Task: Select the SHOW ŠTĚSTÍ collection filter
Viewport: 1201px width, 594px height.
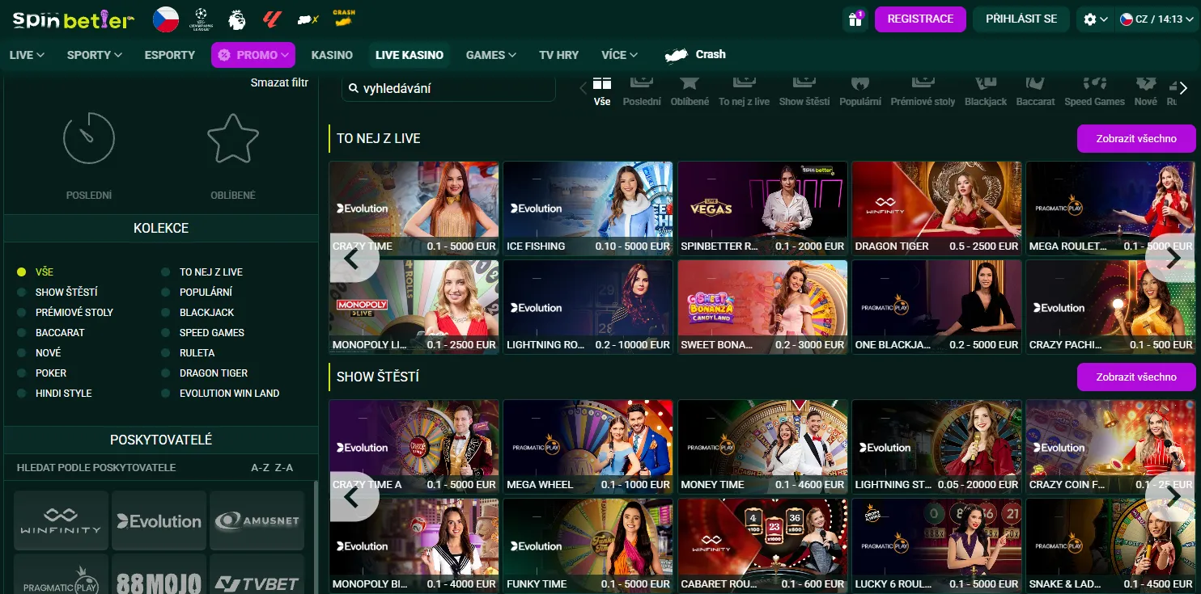Action: point(57,293)
